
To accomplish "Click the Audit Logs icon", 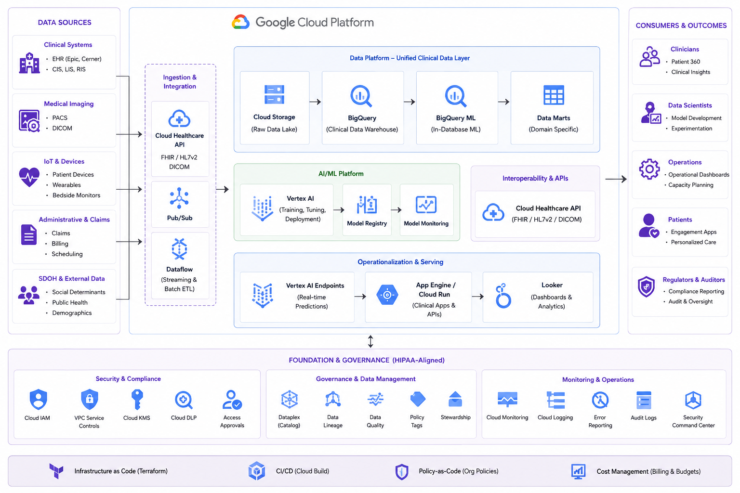I will (x=644, y=400).
